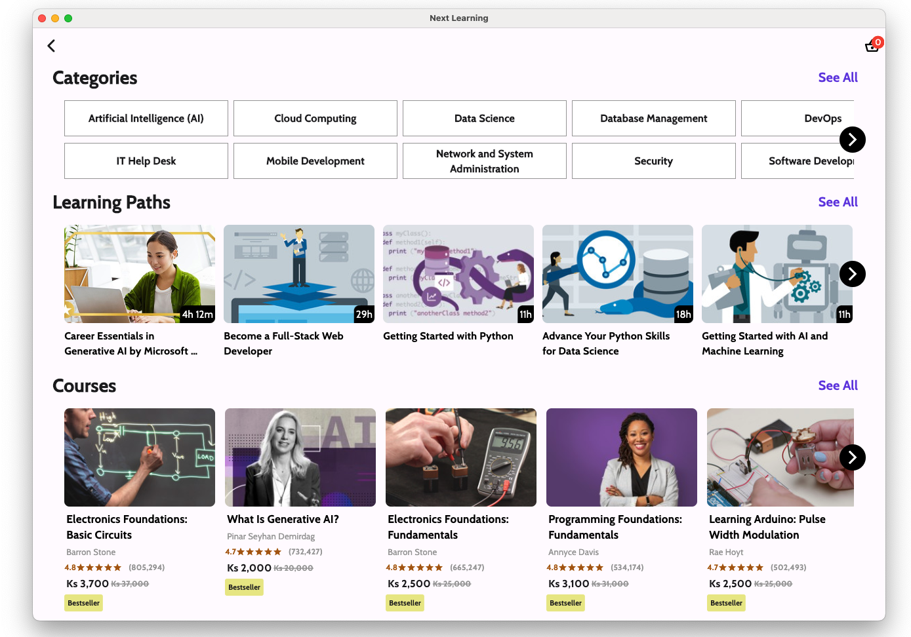The image size is (911, 637).
Task: Open the Database Management category
Action: (x=654, y=119)
